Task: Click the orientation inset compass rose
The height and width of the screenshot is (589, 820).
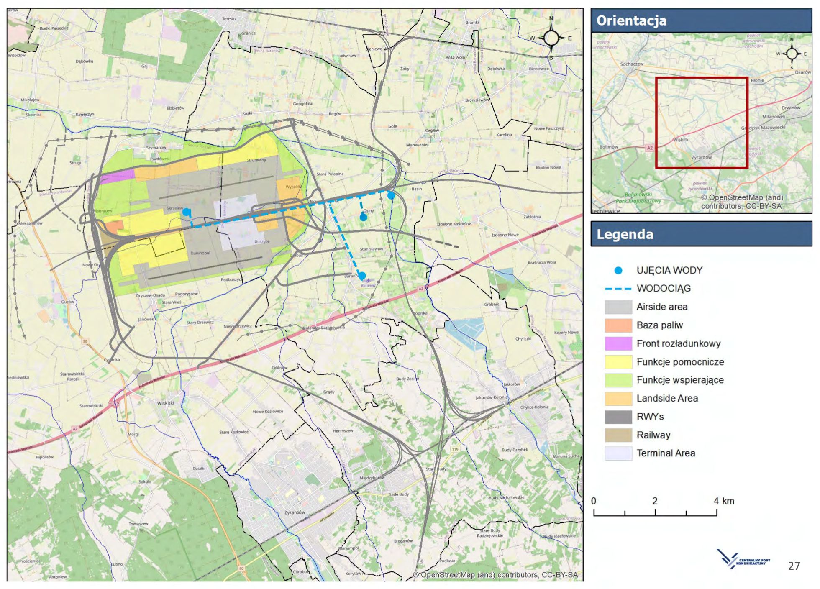Action: coord(792,54)
